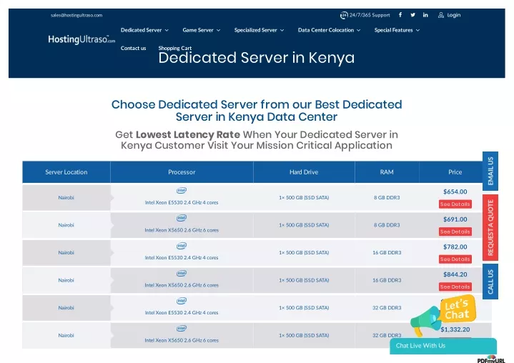Open the CALL US side tab
This screenshot has width=514, height=363.
pos(490,282)
